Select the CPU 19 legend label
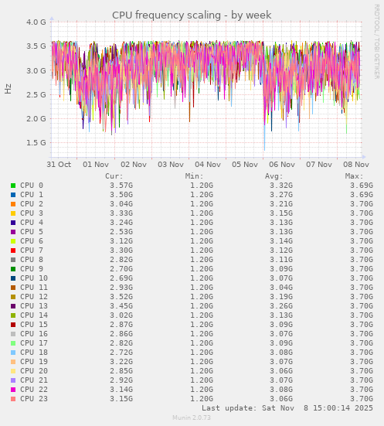Screen dimensions: 384x426 (x=34, y=362)
